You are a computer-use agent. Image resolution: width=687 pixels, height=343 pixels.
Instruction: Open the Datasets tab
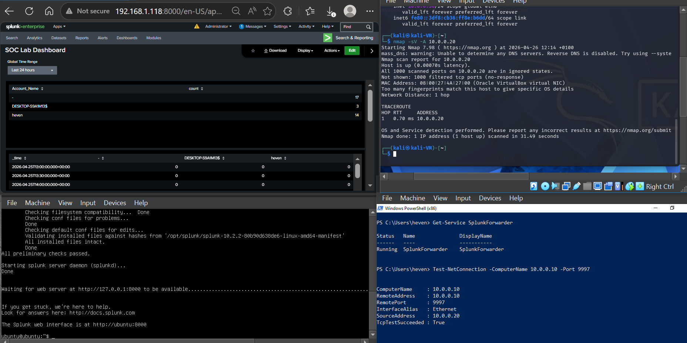click(x=59, y=38)
